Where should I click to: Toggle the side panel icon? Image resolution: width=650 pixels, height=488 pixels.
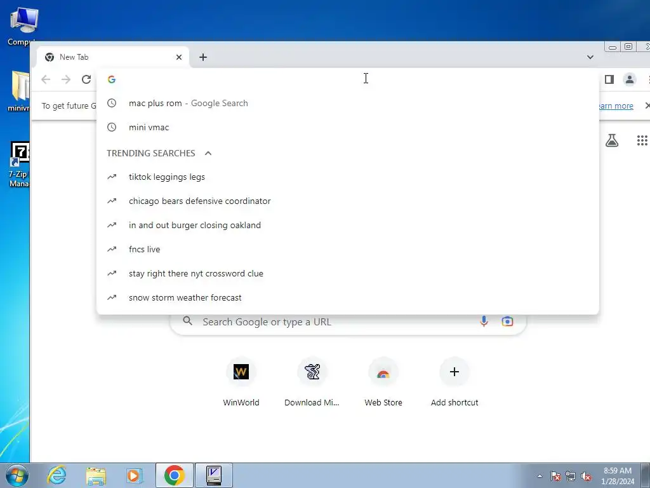click(x=609, y=79)
